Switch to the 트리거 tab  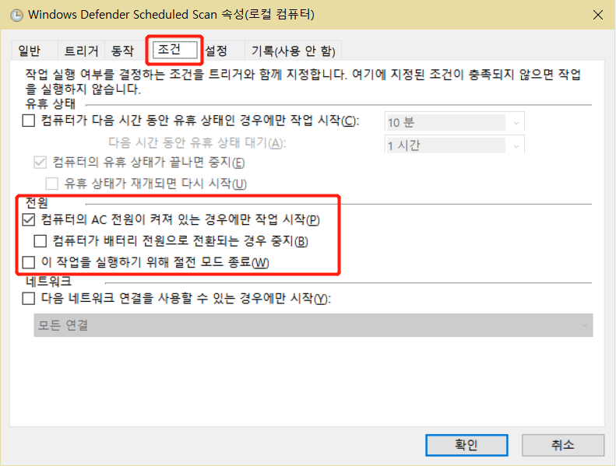coord(81,51)
